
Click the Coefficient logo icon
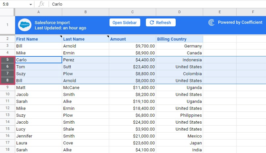click(211, 22)
